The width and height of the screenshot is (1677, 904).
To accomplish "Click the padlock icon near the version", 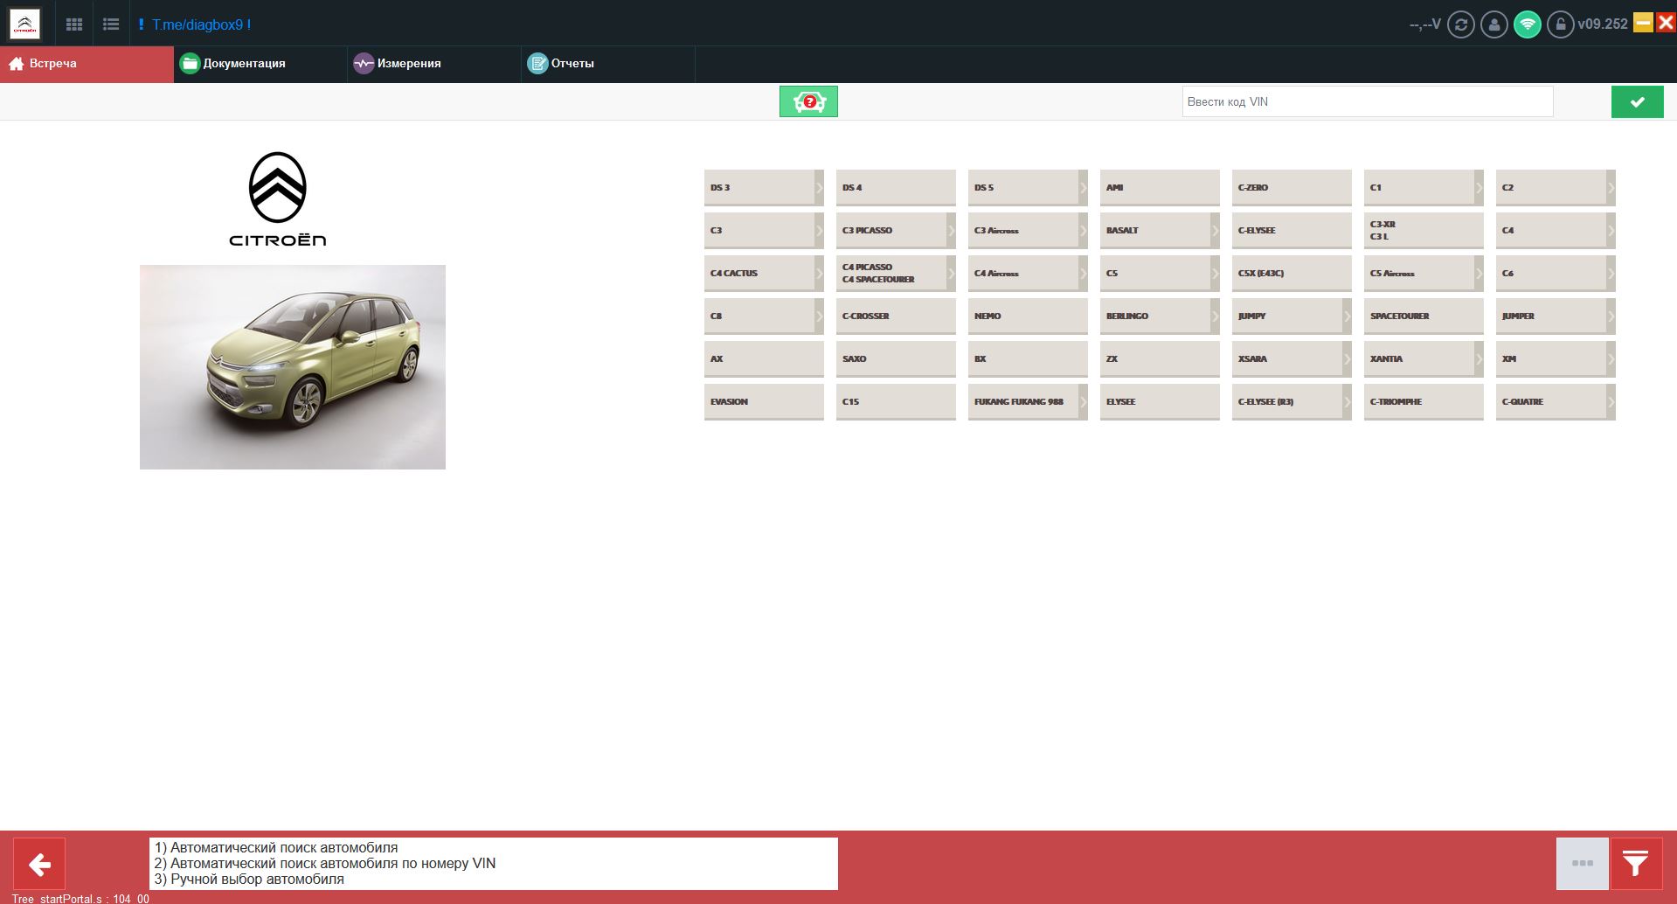I will (x=1560, y=24).
